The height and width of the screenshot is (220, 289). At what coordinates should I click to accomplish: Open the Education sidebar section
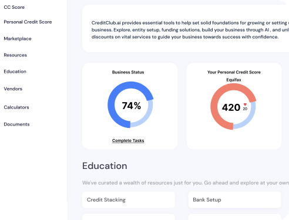[15, 72]
